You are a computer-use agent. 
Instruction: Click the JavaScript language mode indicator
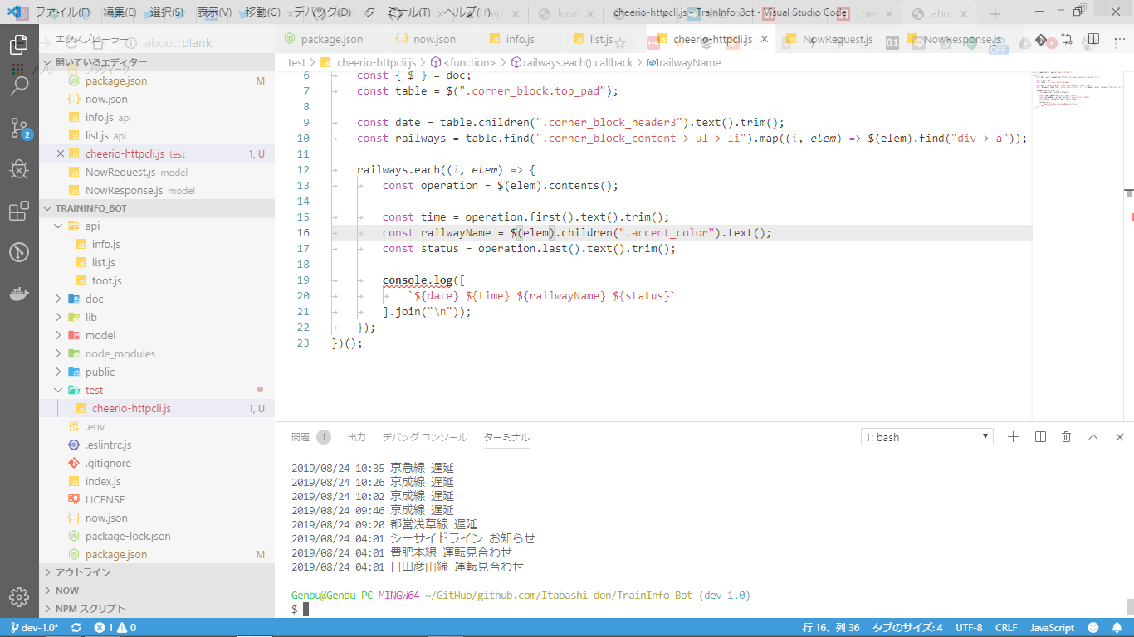click(x=1052, y=628)
